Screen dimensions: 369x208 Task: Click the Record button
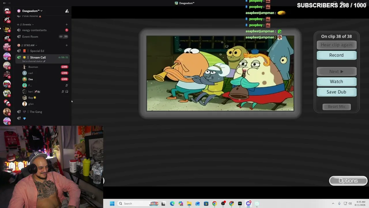[336, 55]
